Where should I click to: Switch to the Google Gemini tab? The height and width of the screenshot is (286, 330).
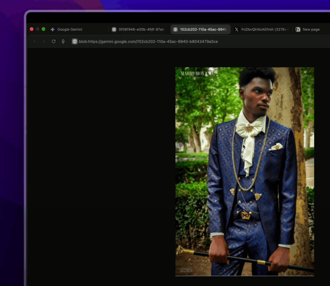coord(70,29)
